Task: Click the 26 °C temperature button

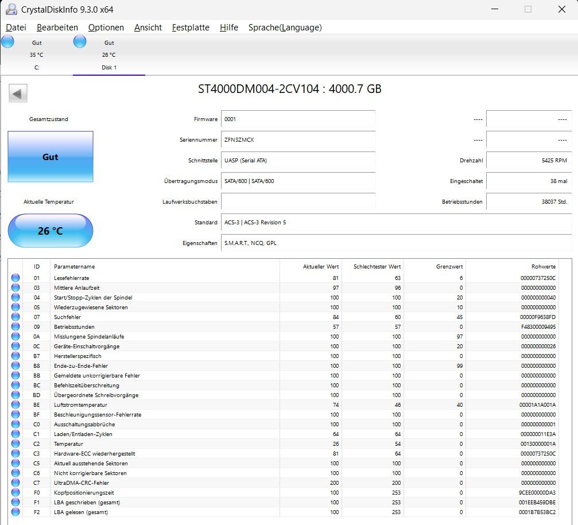Action: pyautogui.click(x=51, y=231)
